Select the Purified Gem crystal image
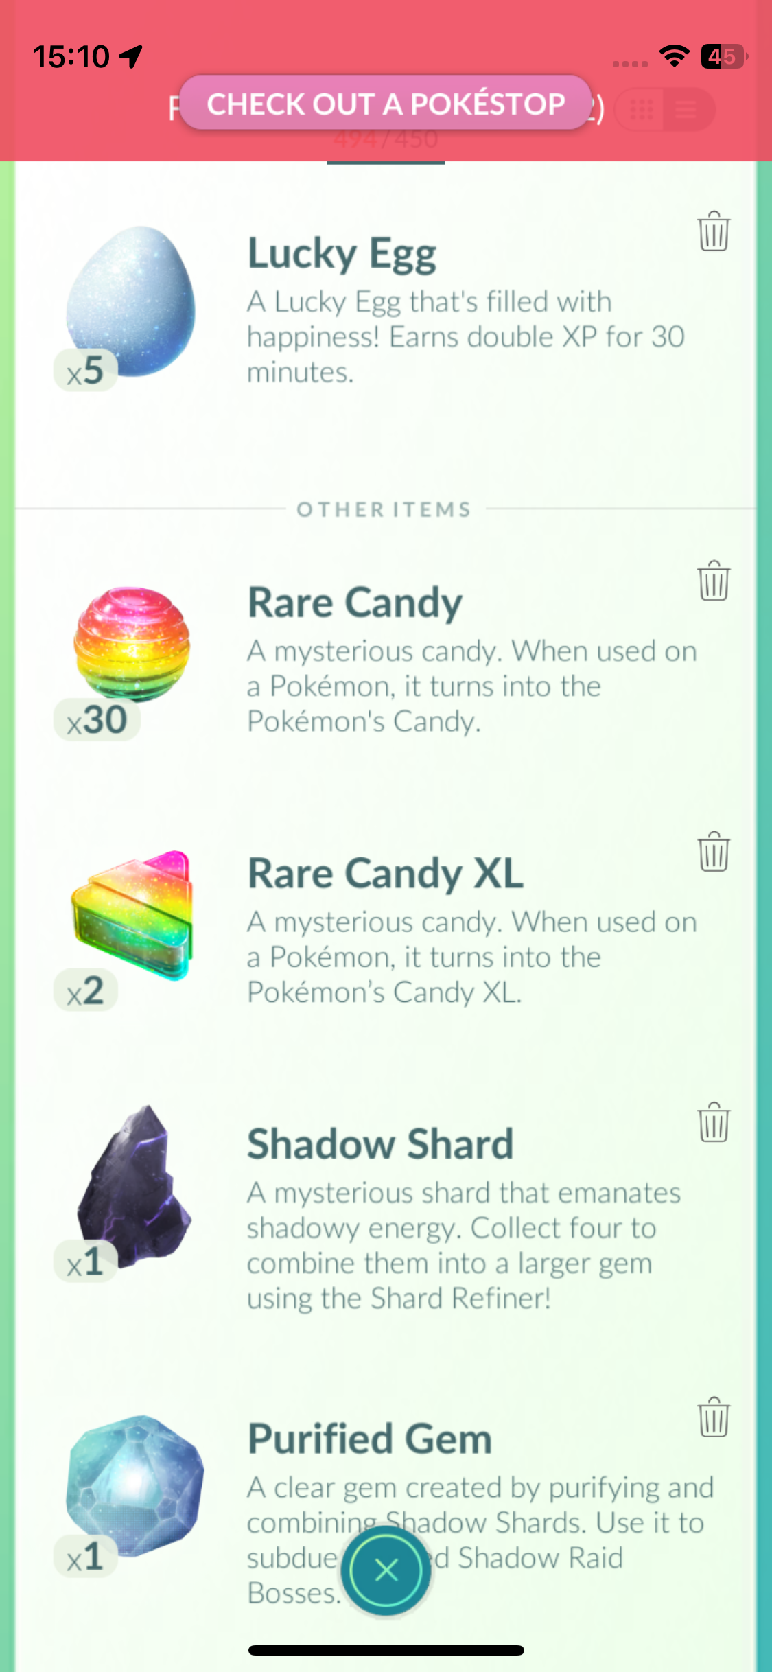The image size is (772, 1672). 135,1485
